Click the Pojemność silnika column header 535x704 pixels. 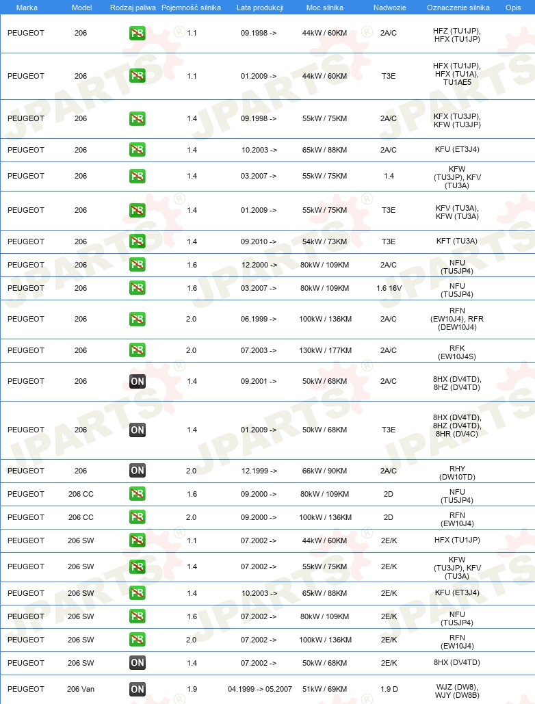(x=191, y=8)
